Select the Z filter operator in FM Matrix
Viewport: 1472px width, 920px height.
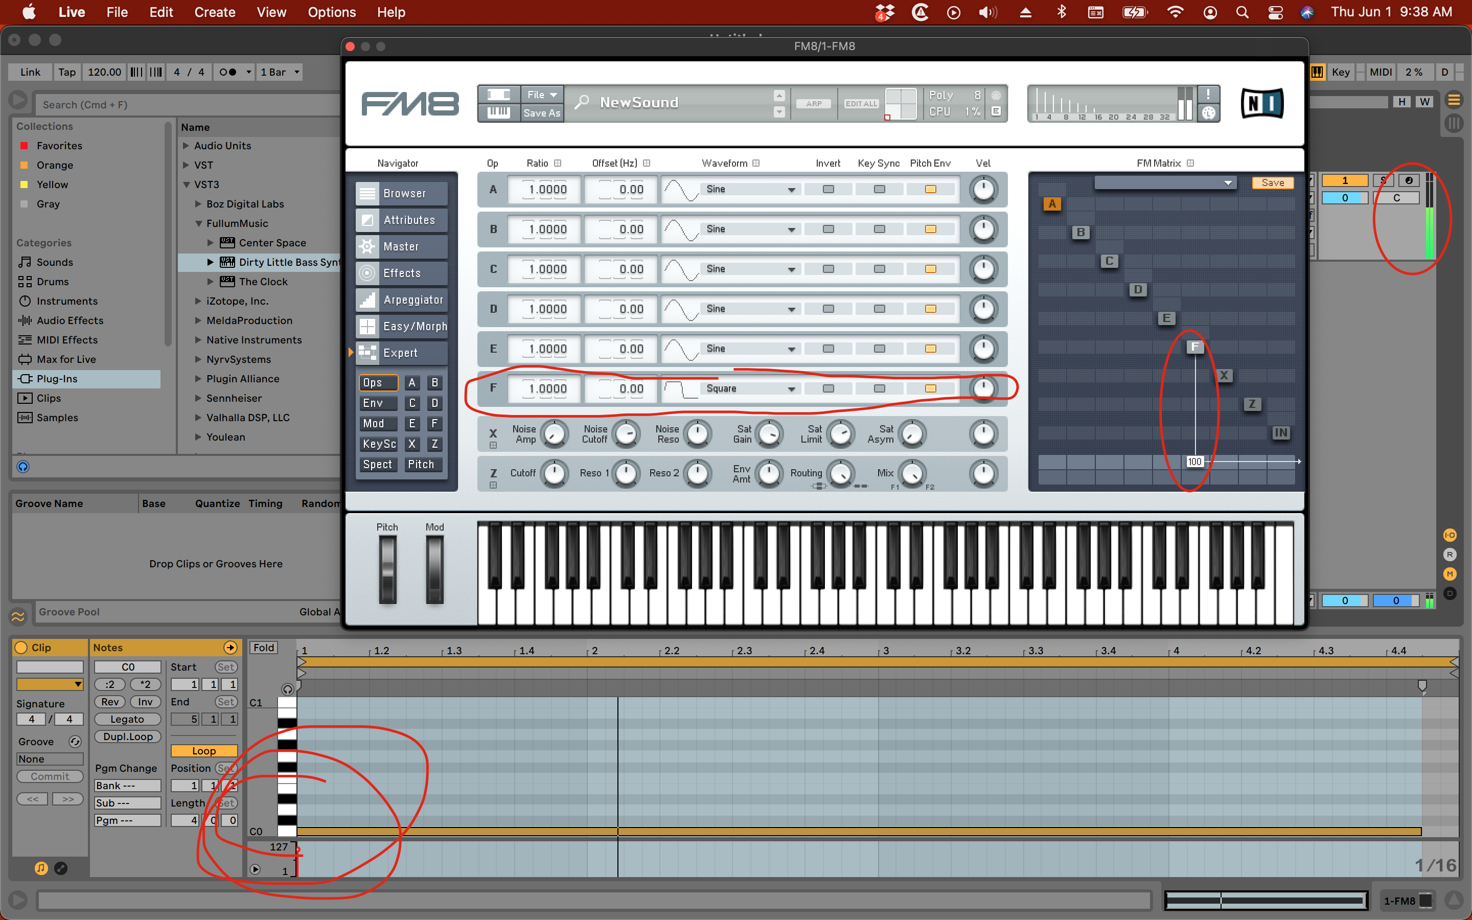(x=1252, y=404)
